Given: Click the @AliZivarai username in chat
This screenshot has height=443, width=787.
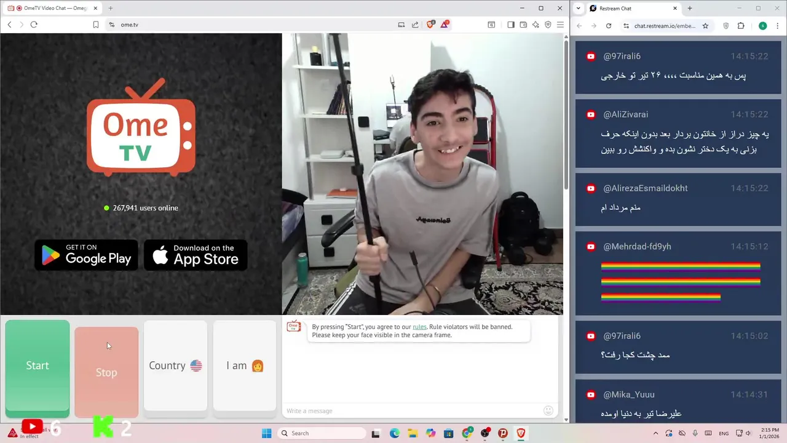Looking at the screenshot, I should click(x=625, y=114).
